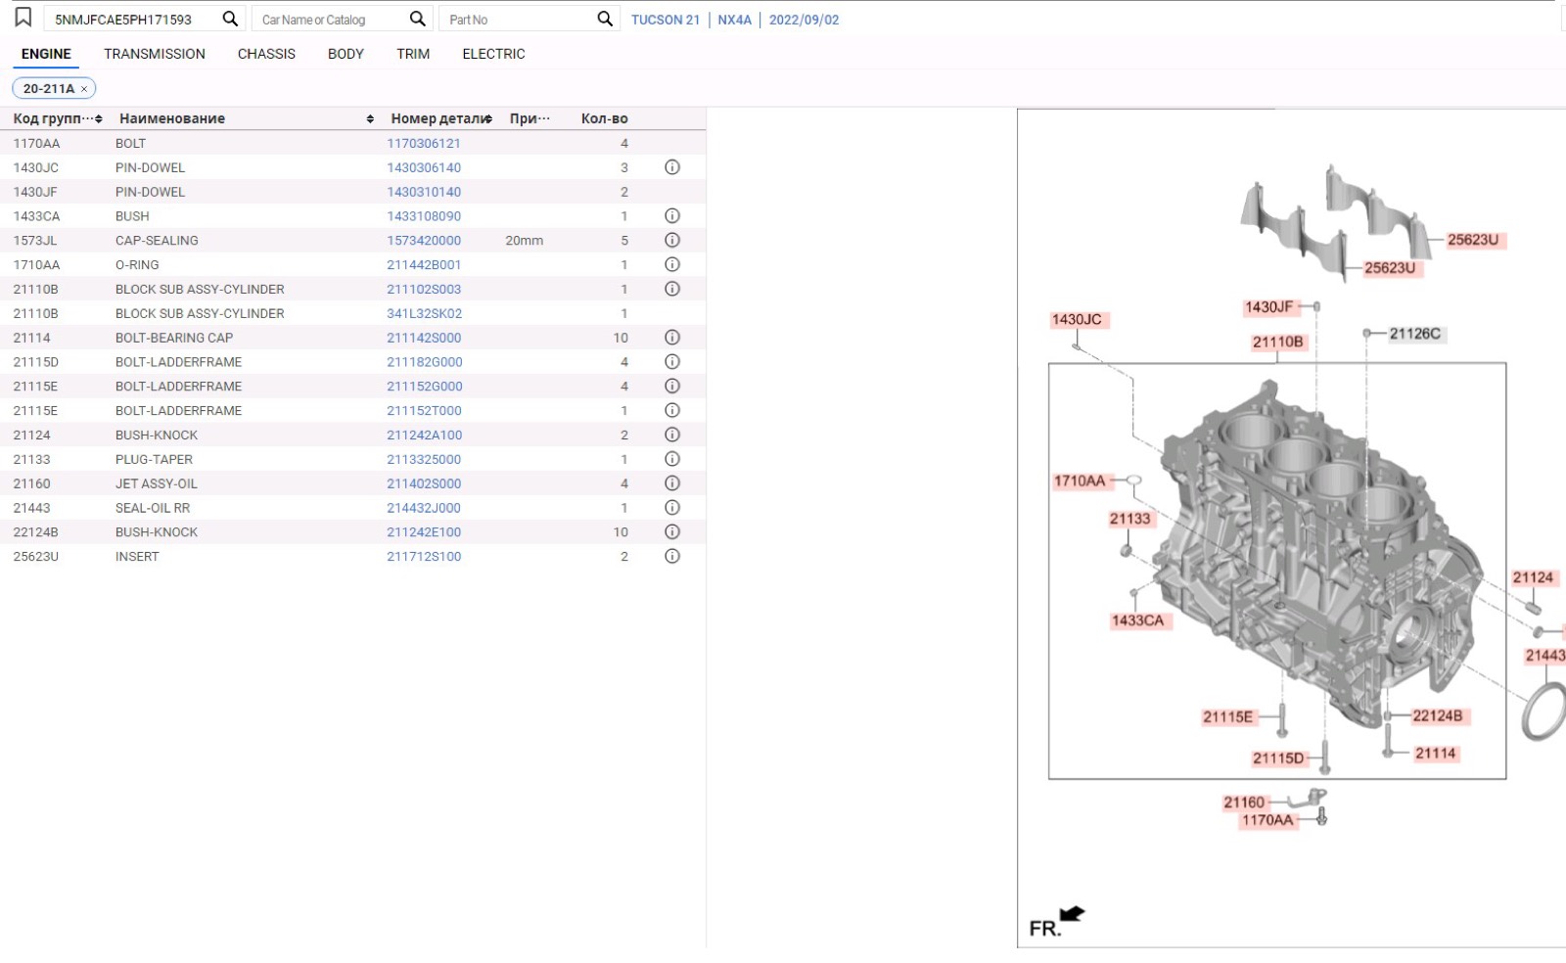Select the 21114 callout in the diagram
Image resolution: width=1566 pixels, height=963 pixels.
pos(1435,753)
